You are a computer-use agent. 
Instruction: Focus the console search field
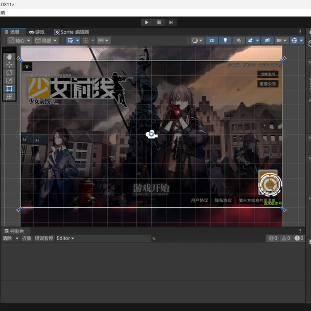[208, 238]
